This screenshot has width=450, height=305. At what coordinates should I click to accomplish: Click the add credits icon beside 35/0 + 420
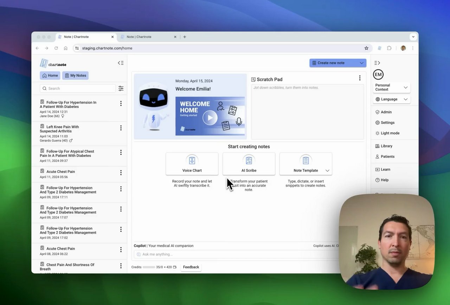[x=175, y=267]
